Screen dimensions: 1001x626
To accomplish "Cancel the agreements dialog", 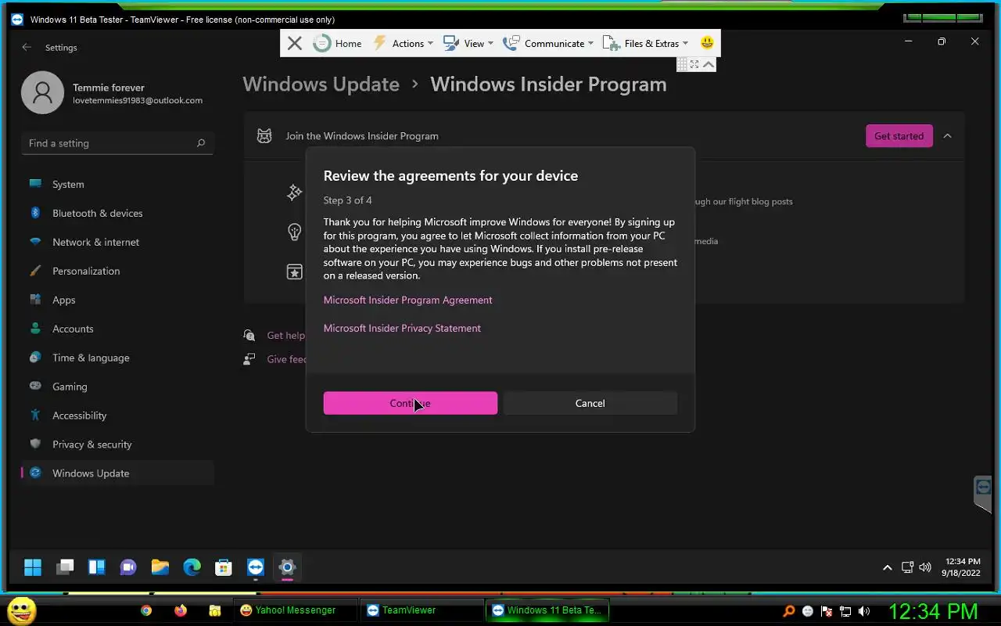I will tap(590, 403).
